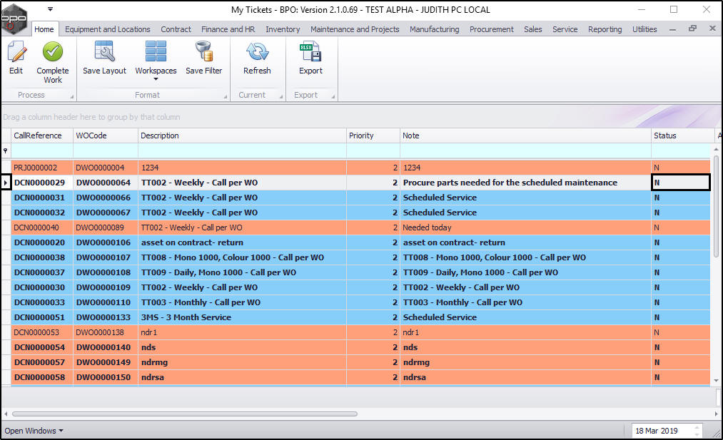723x440 pixels.
Task: Select the row with WOCode DWO0000133
Action: [x=104, y=317]
